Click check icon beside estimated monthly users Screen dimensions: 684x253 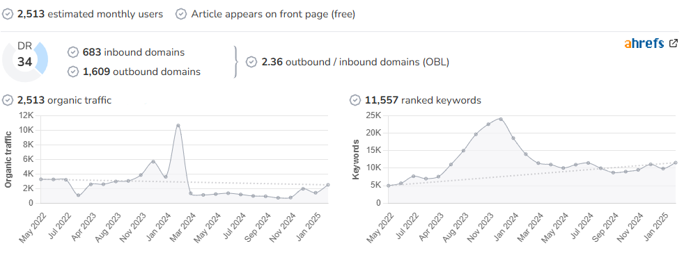point(8,14)
